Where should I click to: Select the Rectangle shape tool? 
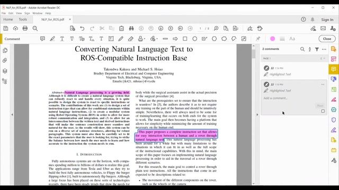(185, 39)
